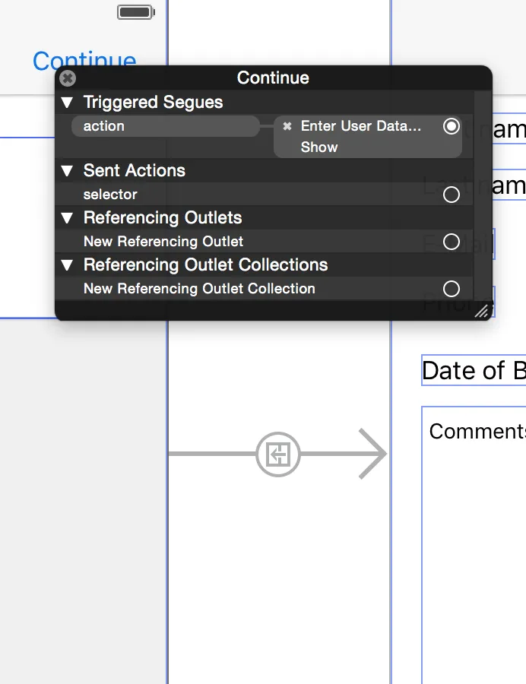The width and height of the screenshot is (526, 684).
Task: Collapse the Triggered Segues section
Action: 68,103
